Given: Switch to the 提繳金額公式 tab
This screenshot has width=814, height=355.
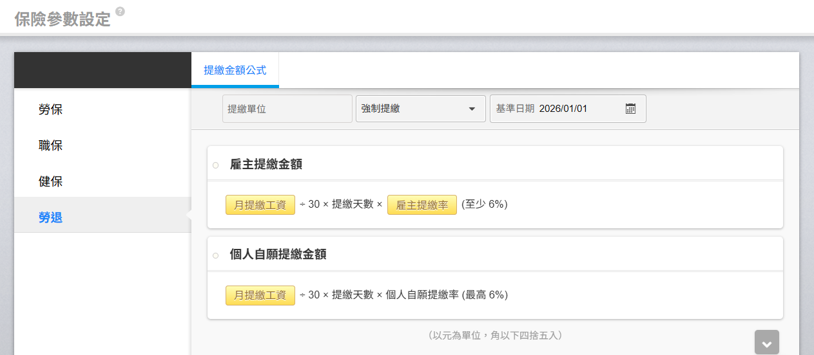Looking at the screenshot, I should tap(235, 70).
